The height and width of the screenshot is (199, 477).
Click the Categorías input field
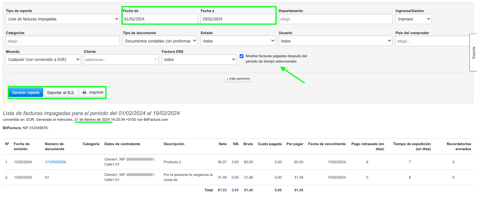(63, 41)
